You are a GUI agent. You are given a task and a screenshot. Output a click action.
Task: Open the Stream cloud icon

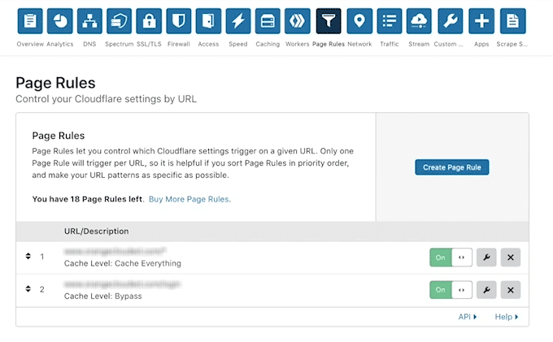tap(419, 21)
